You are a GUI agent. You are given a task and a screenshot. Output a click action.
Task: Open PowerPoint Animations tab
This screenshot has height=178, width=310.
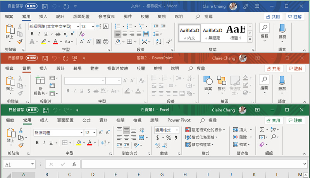[x=94, y=68]
